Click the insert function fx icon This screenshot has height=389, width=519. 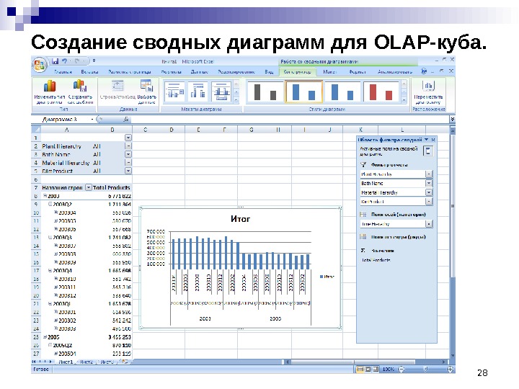coord(125,120)
